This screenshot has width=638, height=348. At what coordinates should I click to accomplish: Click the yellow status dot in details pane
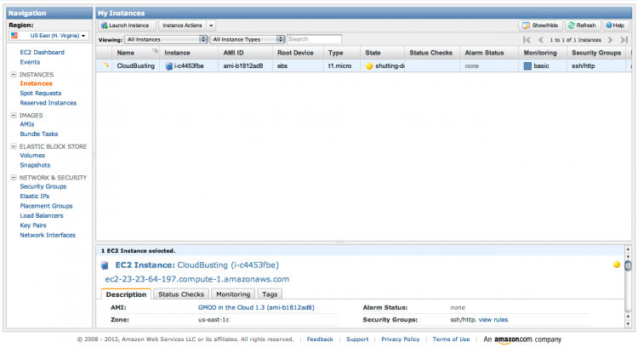[617, 265]
